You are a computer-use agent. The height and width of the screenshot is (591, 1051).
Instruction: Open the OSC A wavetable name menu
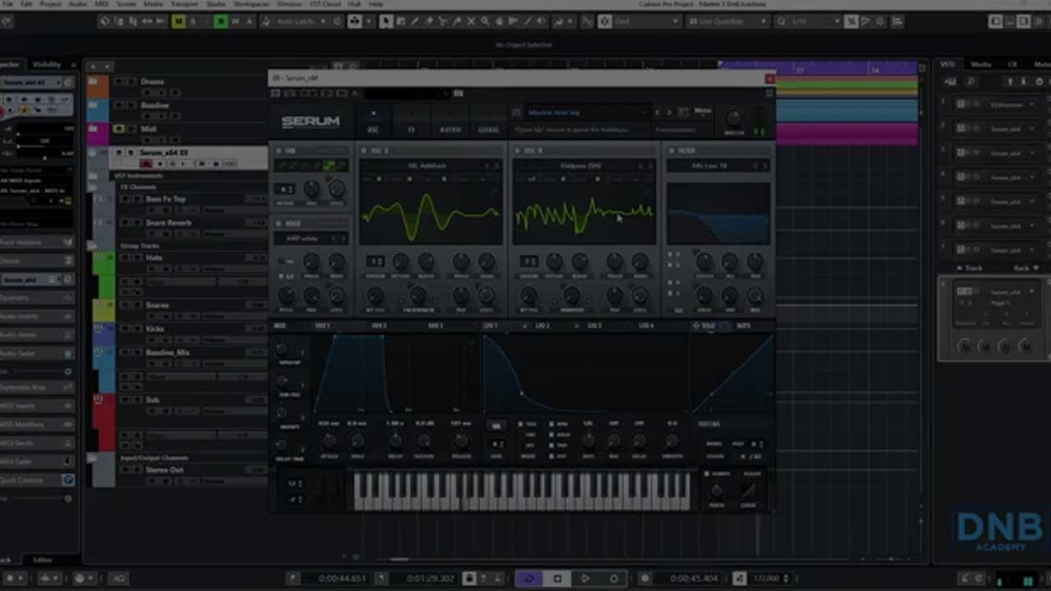427,166
